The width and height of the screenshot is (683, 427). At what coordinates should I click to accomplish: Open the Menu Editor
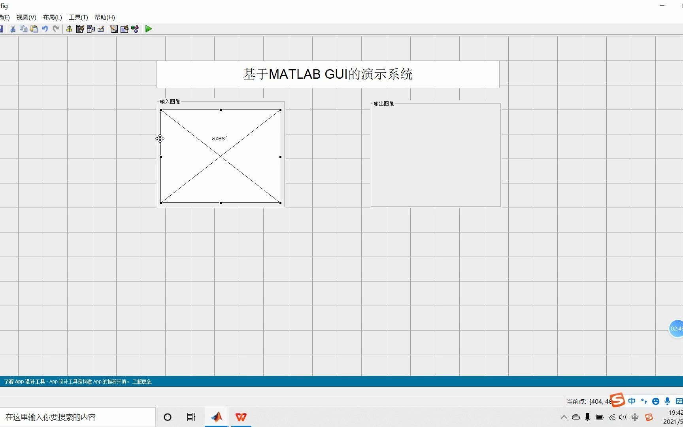pos(80,29)
